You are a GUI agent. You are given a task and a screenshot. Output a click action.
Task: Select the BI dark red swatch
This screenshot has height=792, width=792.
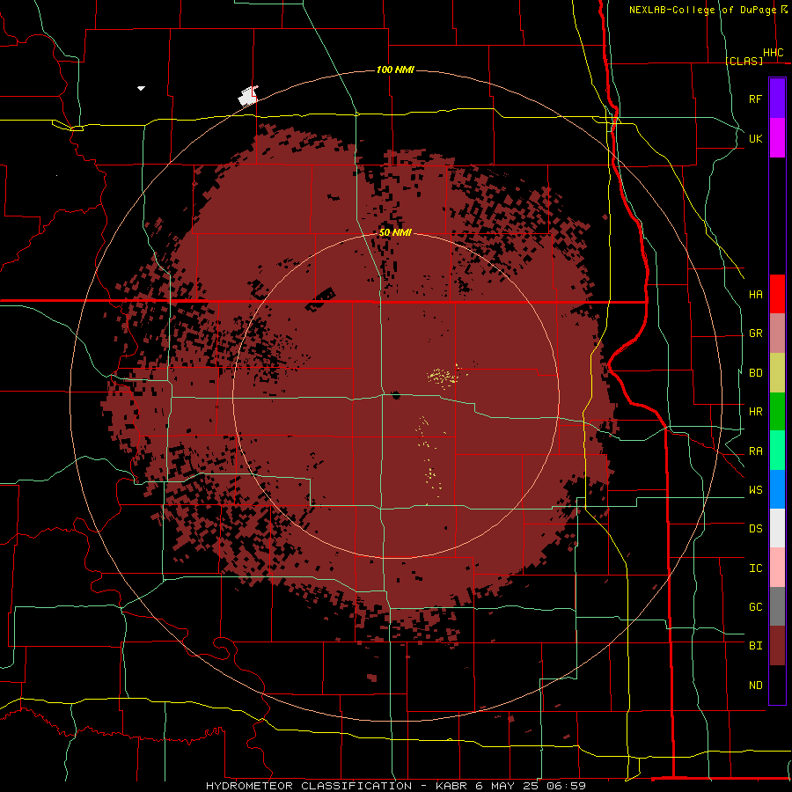click(x=777, y=646)
